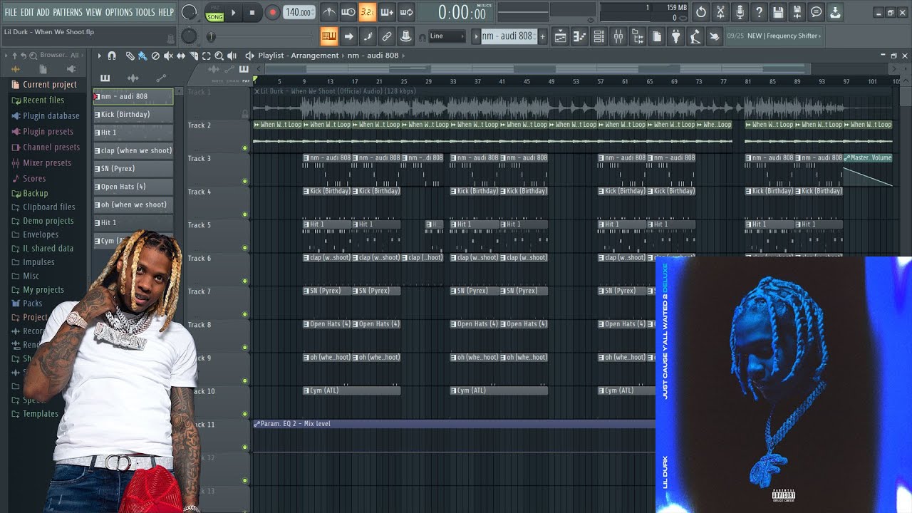Image resolution: width=912 pixels, height=513 pixels.
Task: Expand the Recent files browser folder
Action: tap(43, 100)
